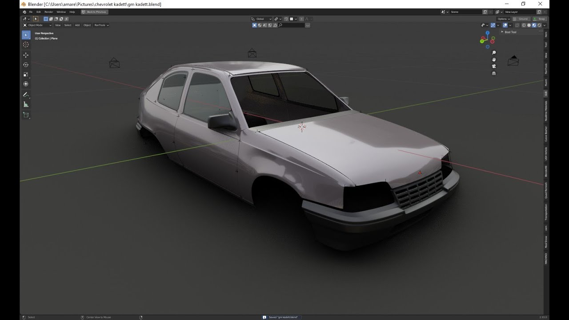Click the Ground button

[521, 19]
